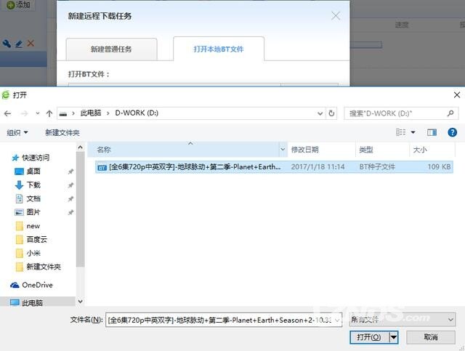The width and height of the screenshot is (465, 351).
Task: Go back using the back arrow
Action: pyautogui.click(x=8, y=113)
